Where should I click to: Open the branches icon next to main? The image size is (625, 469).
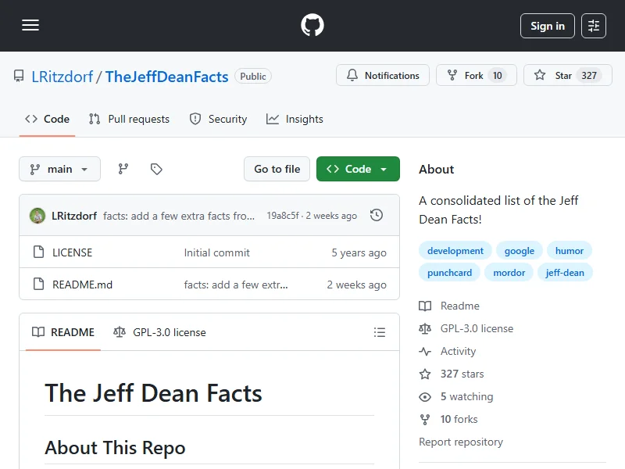123,169
